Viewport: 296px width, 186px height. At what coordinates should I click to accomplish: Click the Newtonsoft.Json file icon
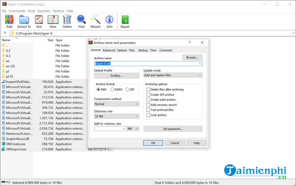pyautogui.click(x=3, y=134)
